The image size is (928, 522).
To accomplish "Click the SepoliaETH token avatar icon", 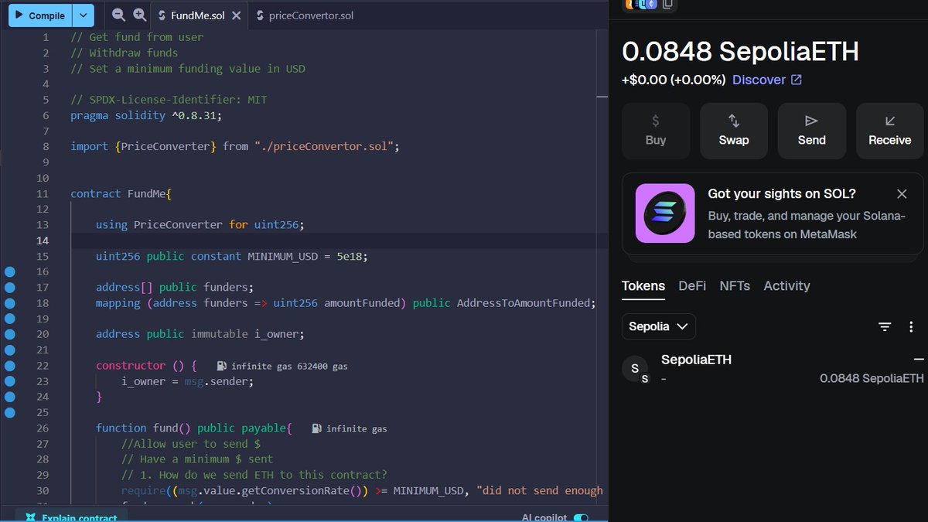I will click(636, 370).
